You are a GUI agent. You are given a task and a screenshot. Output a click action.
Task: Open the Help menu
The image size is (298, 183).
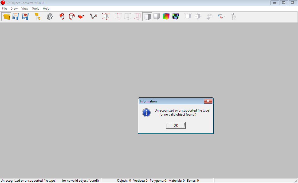pyautogui.click(x=46, y=9)
